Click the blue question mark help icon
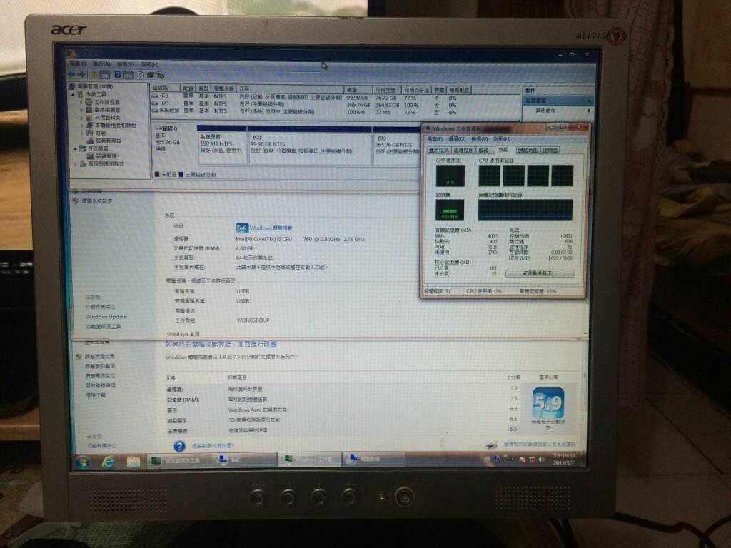The height and width of the screenshot is (548, 731). (x=179, y=447)
